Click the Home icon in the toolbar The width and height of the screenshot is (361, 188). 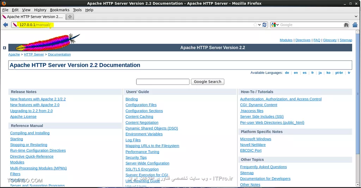point(355,25)
